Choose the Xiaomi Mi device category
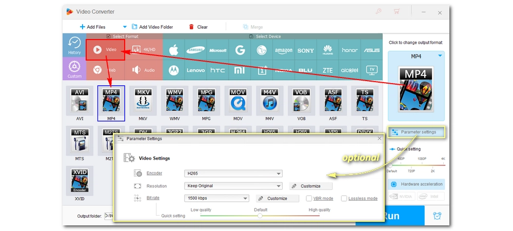 click(x=240, y=70)
